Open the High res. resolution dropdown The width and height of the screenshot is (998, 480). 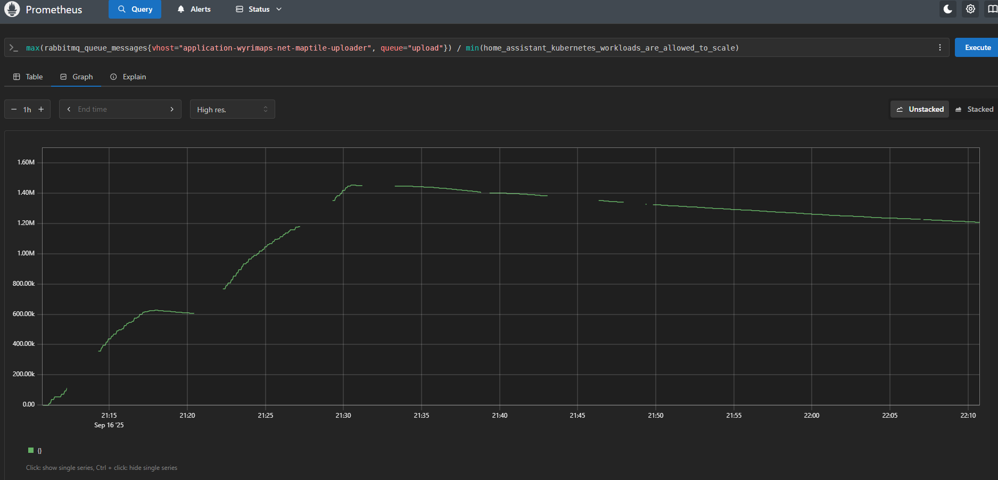point(233,109)
